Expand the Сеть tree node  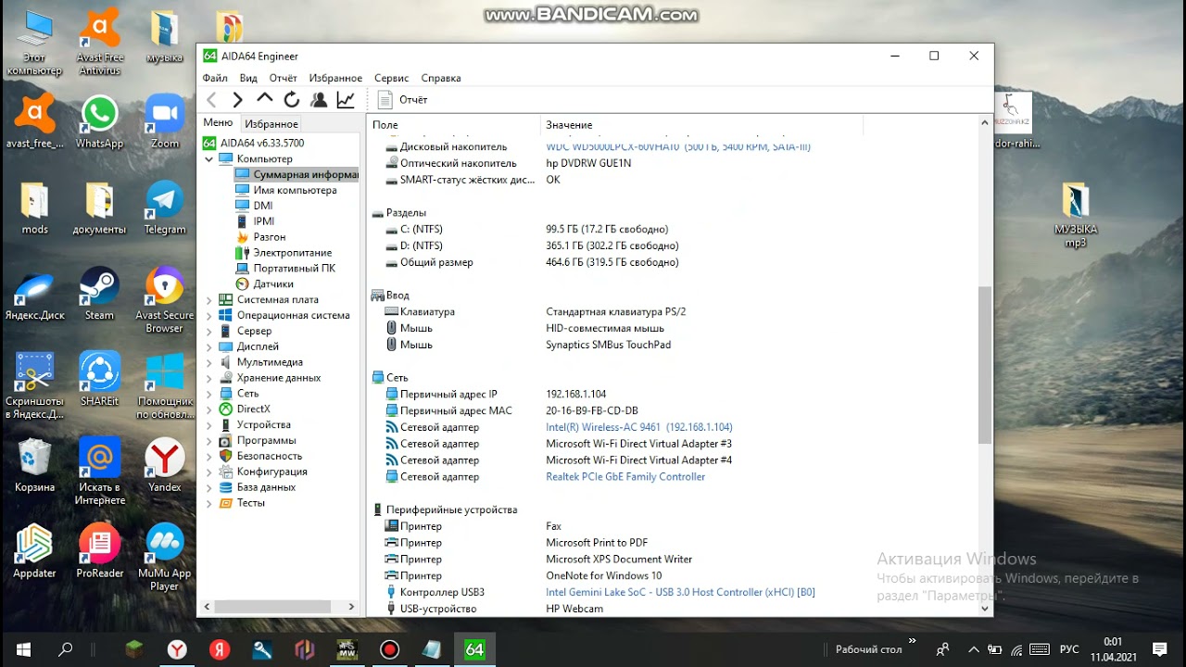209,394
